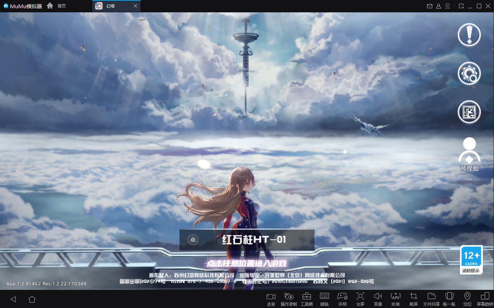Close the 幻塔 tab
494x308 pixels.
(x=136, y=6)
